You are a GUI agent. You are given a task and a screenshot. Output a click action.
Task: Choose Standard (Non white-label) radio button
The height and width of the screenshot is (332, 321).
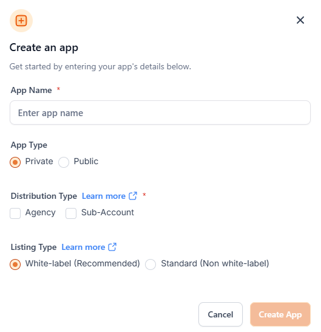click(150, 265)
